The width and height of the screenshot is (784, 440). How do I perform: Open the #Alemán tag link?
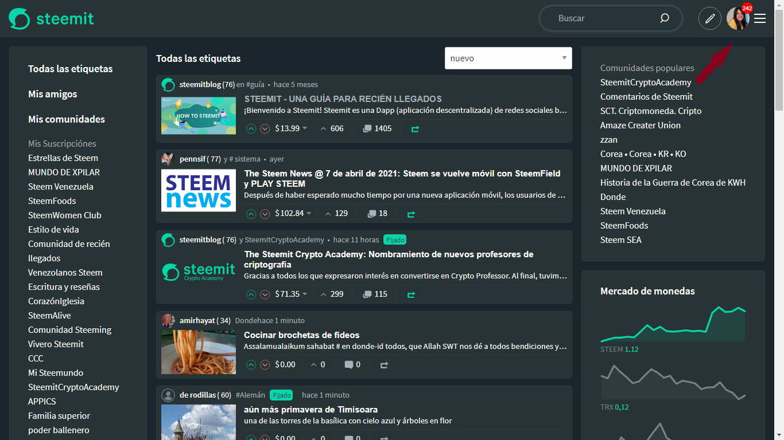point(250,395)
